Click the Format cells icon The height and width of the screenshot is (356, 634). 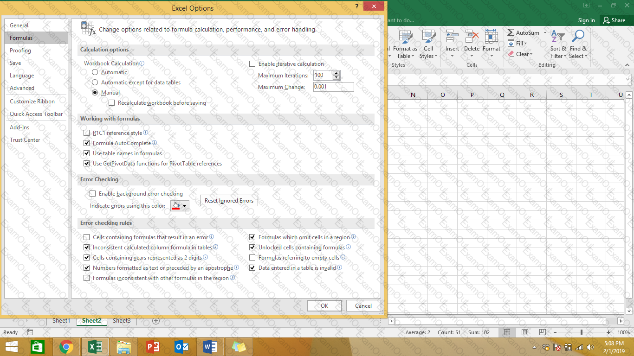click(x=491, y=37)
